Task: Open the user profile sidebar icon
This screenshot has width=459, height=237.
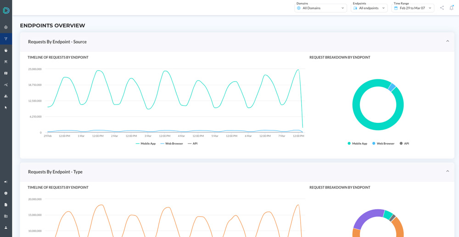Action: point(6,227)
